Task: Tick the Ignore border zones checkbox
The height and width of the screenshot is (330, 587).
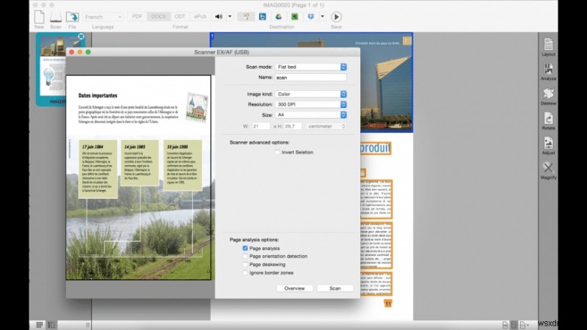Action: [x=245, y=273]
